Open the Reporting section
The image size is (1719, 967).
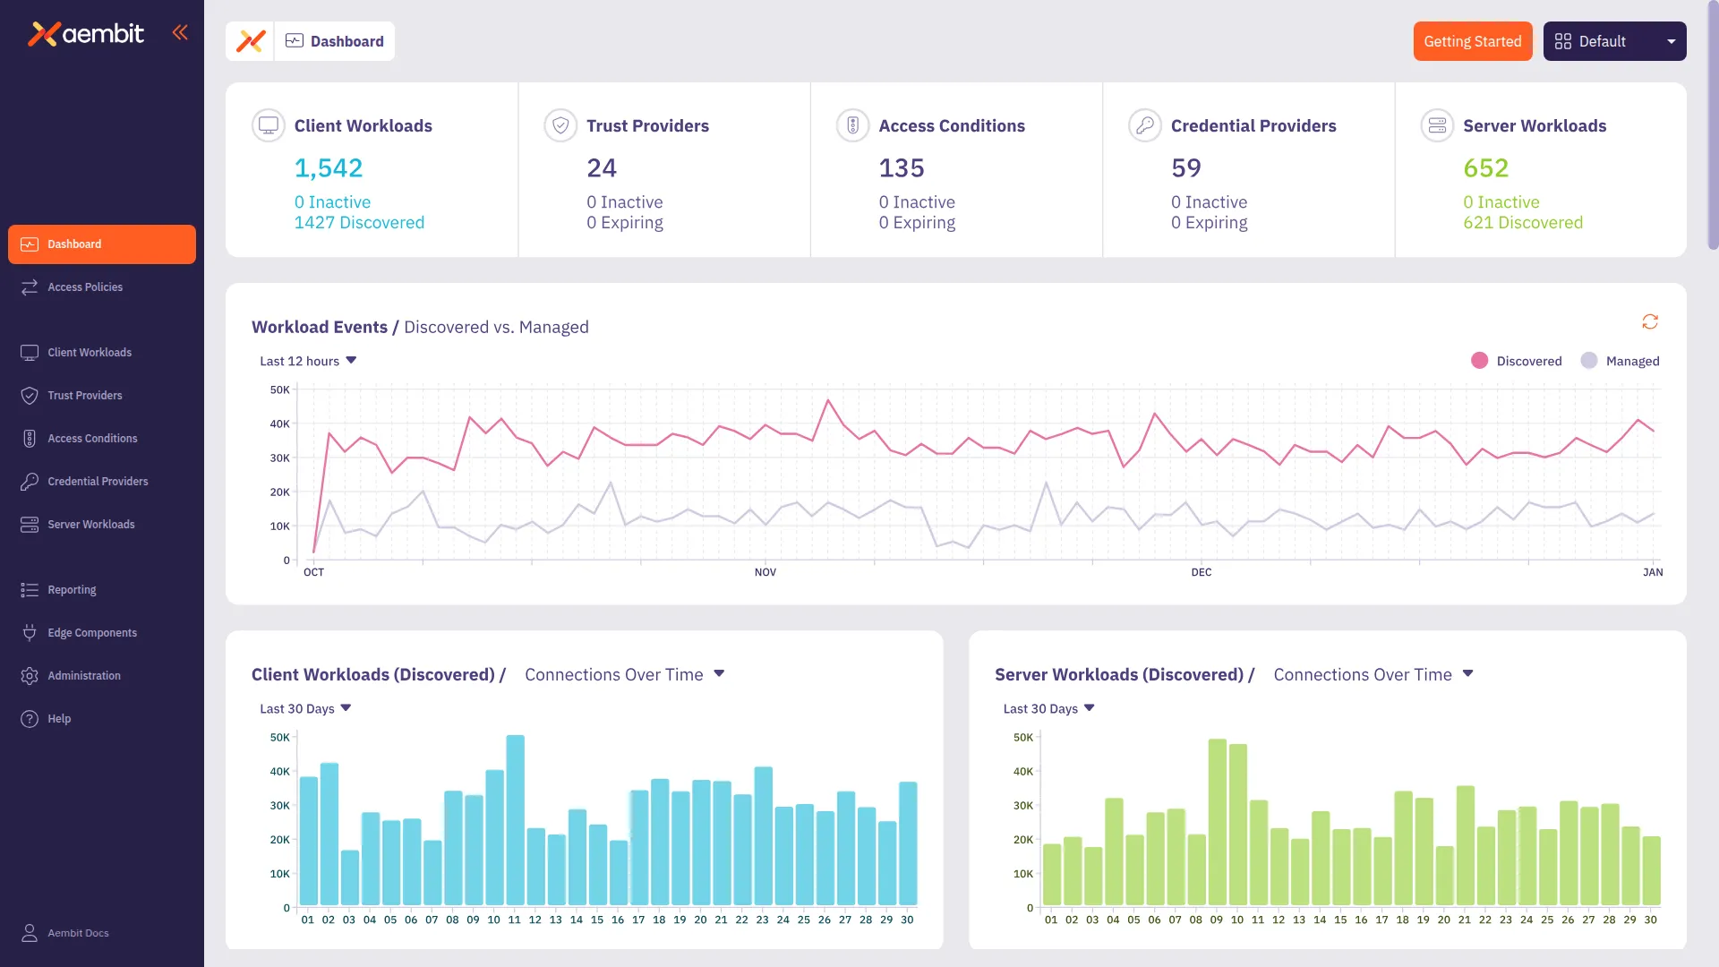coord(71,589)
